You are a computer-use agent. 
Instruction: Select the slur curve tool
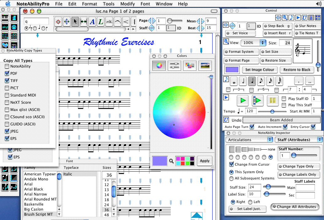click(x=118, y=22)
